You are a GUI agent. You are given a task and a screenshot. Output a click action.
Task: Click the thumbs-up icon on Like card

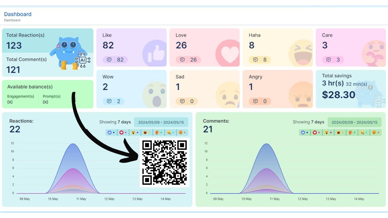(155, 53)
